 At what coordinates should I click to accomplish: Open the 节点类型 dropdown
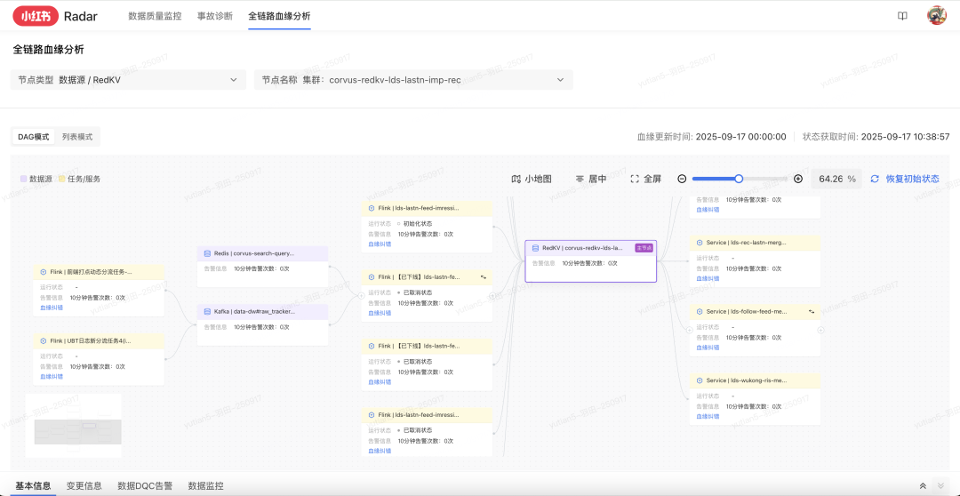128,80
